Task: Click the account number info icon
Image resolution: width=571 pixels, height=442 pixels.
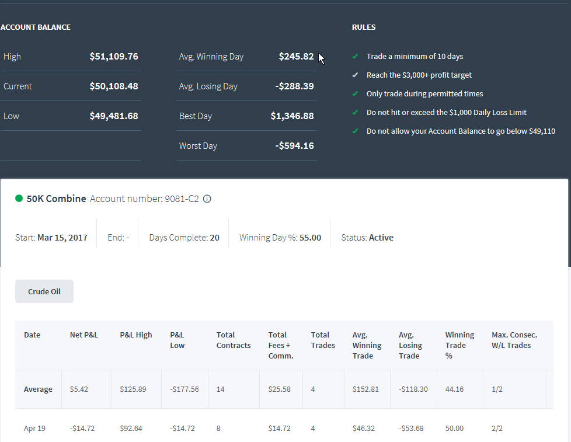Action: point(207,199)
